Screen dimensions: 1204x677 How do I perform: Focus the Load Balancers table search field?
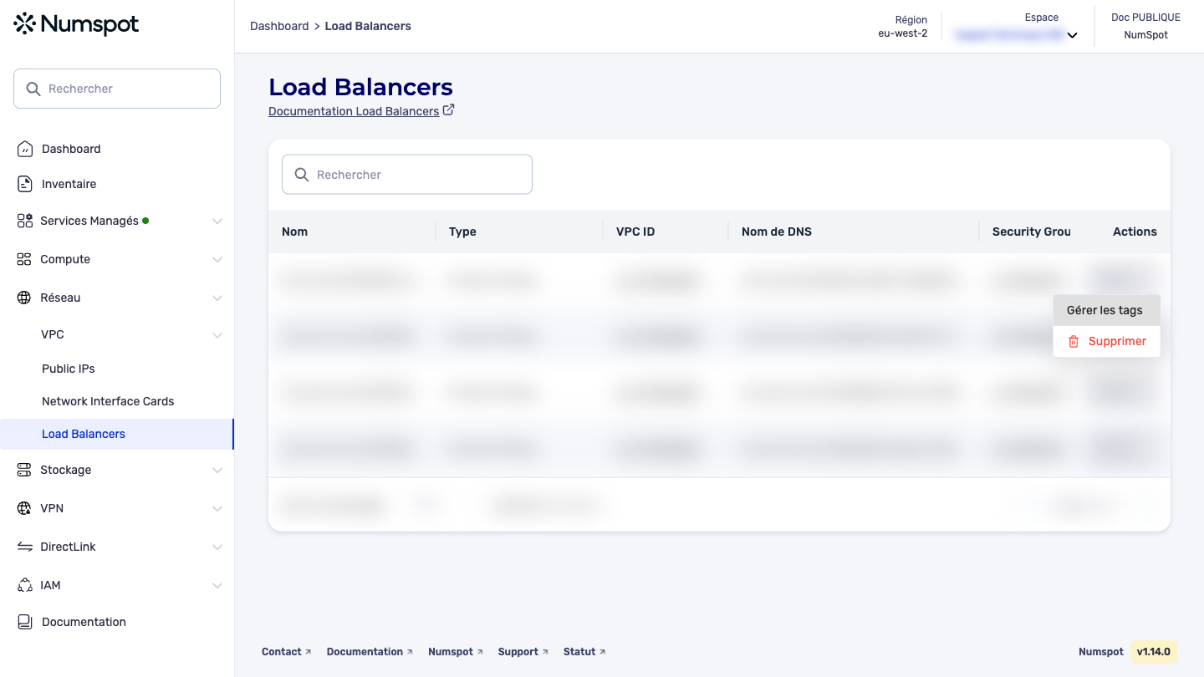(x=407, y=175)
